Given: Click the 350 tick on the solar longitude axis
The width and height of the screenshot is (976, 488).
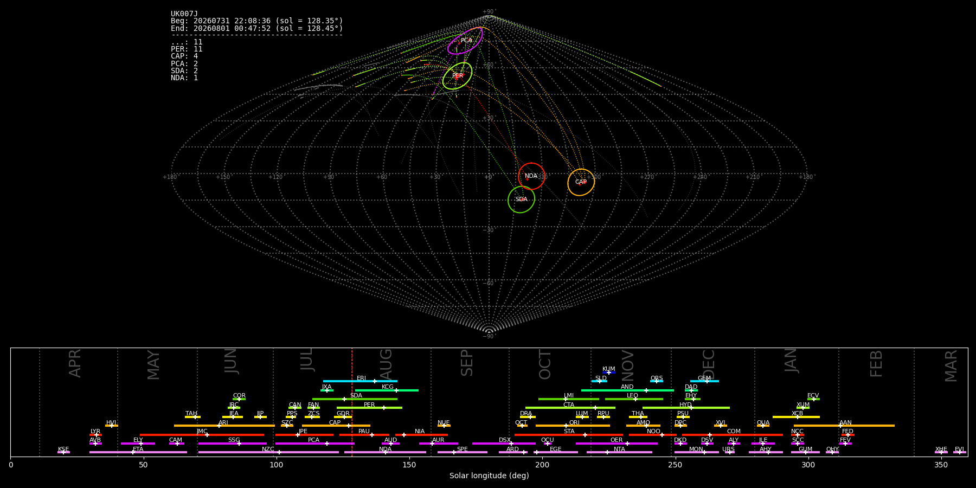Looking at the screenshot, I should (x=941, y=465).
